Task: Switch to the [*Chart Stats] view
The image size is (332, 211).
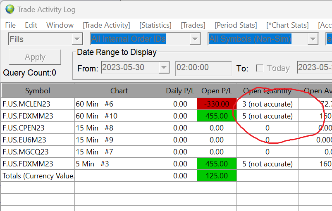Action: click(287, 25)
